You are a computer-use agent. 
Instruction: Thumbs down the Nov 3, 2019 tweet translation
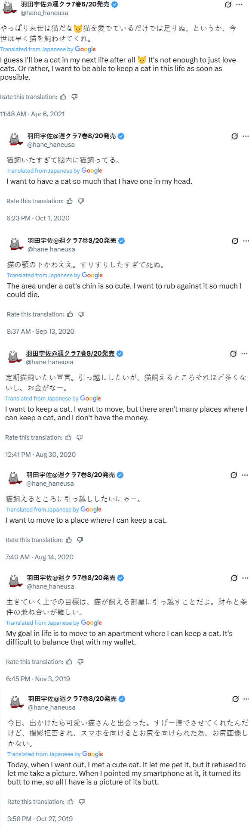(80, 662)
